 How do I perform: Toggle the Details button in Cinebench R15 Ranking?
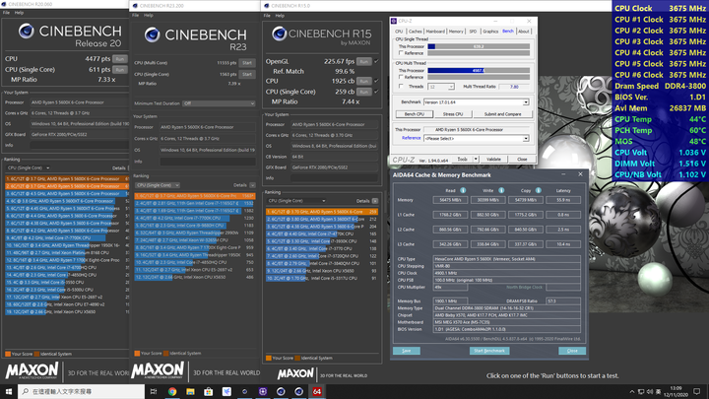pyautogui.click(x=375, y=201)
